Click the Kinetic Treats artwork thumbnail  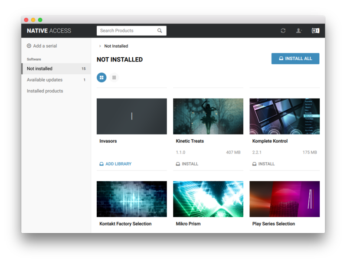(x=208, y=116)
